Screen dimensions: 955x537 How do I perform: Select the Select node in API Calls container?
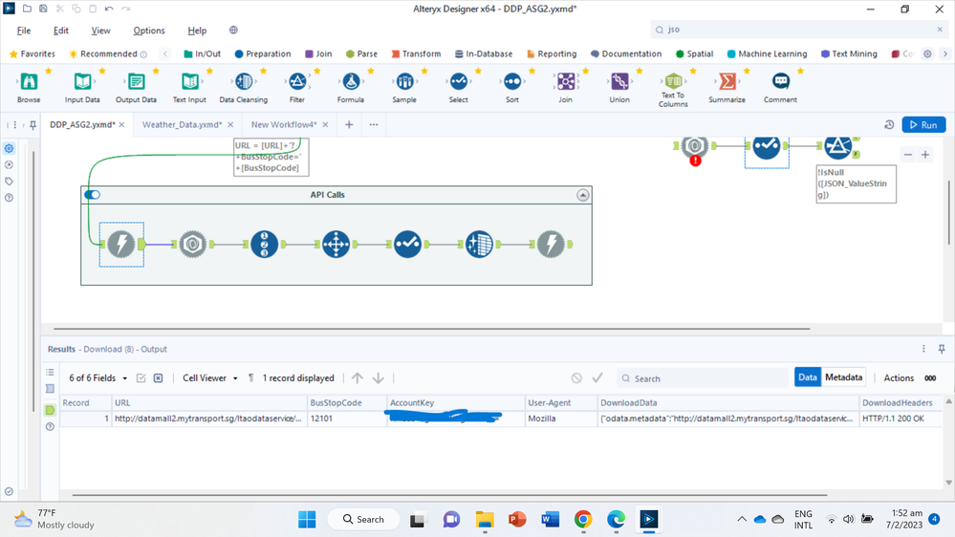tap(407, 245)
